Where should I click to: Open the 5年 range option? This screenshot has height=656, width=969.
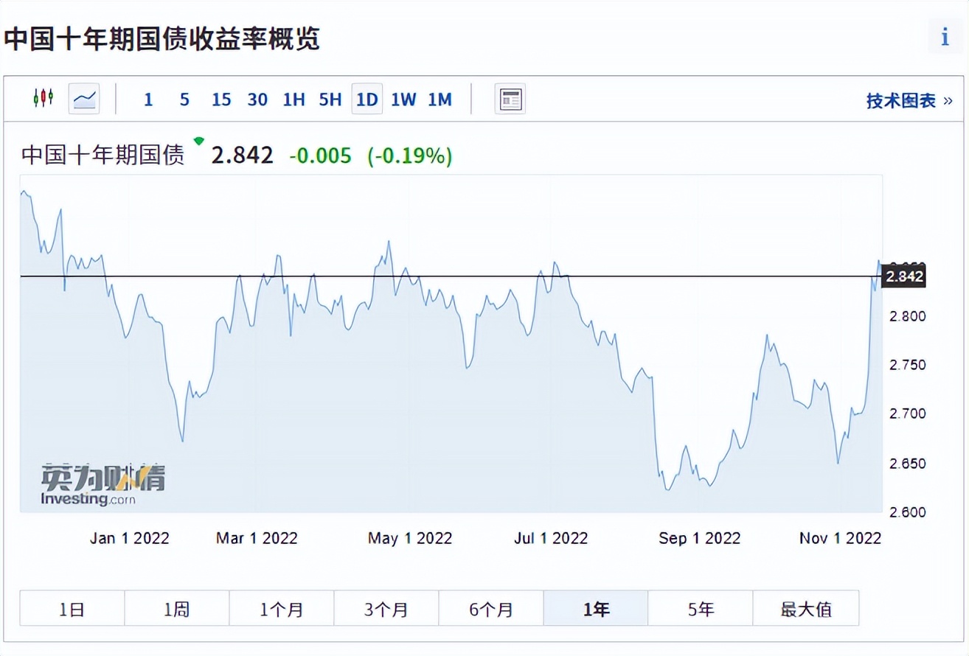click(x=701, y=608)
